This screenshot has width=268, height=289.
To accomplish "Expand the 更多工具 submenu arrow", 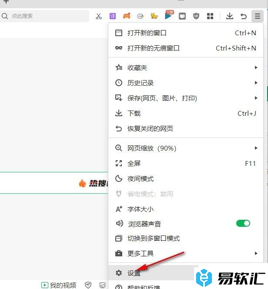I will pyautogui.click(x=256, y=253).
